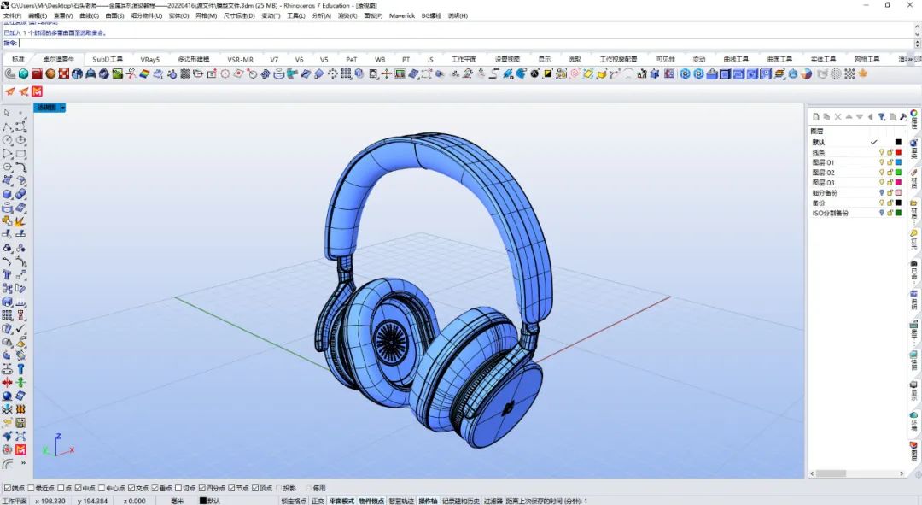Expand more tools chevron in left sidebar
The height and width of the screenshot is (505, 922).
point(24,463)
